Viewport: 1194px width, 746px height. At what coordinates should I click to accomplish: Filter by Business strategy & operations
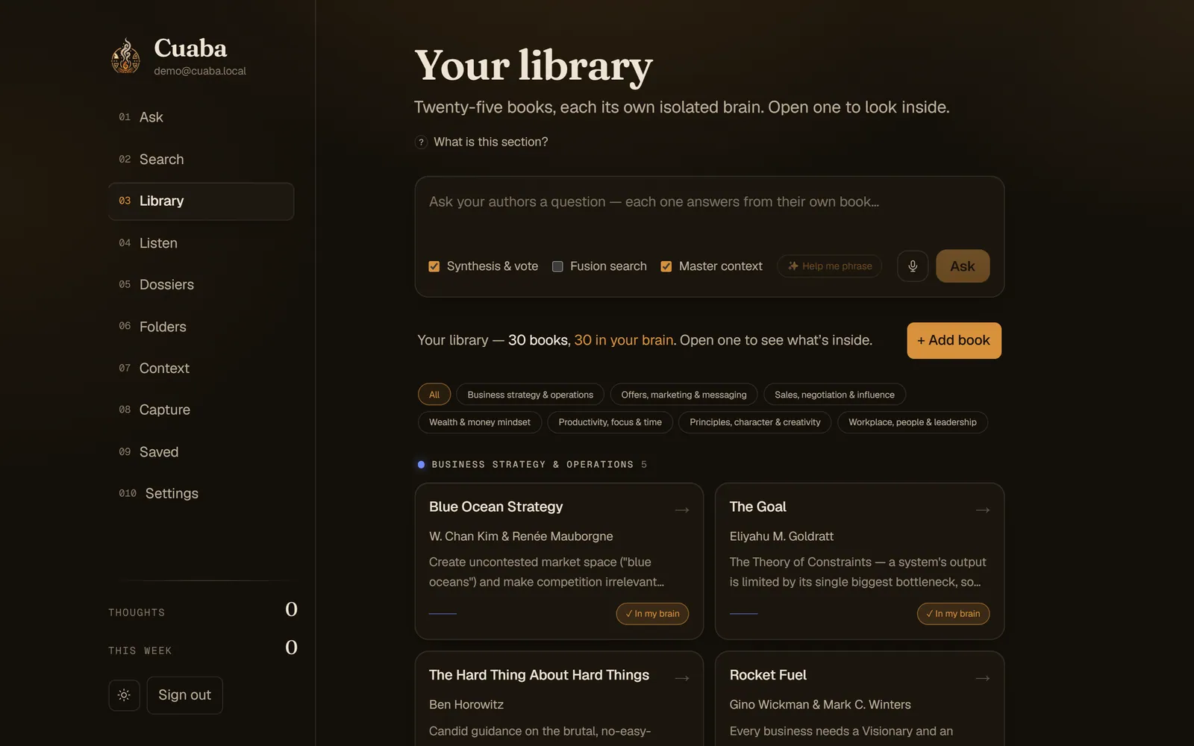[x=531, y=395]
